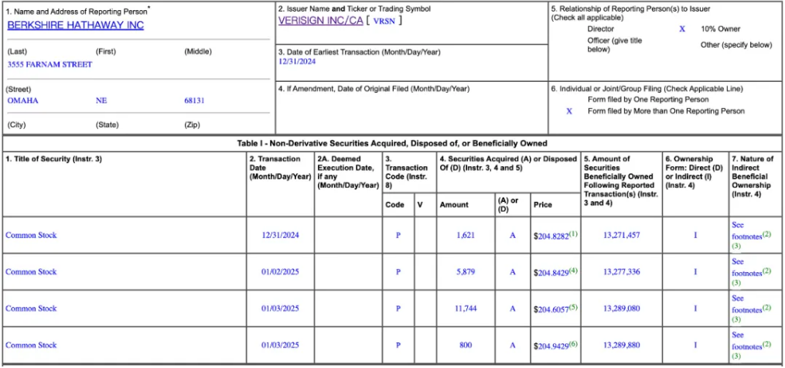Select the 'See footnotes' text in the 13,277,336 row
This screenshot has height=368, width=785.
[746, 267]
